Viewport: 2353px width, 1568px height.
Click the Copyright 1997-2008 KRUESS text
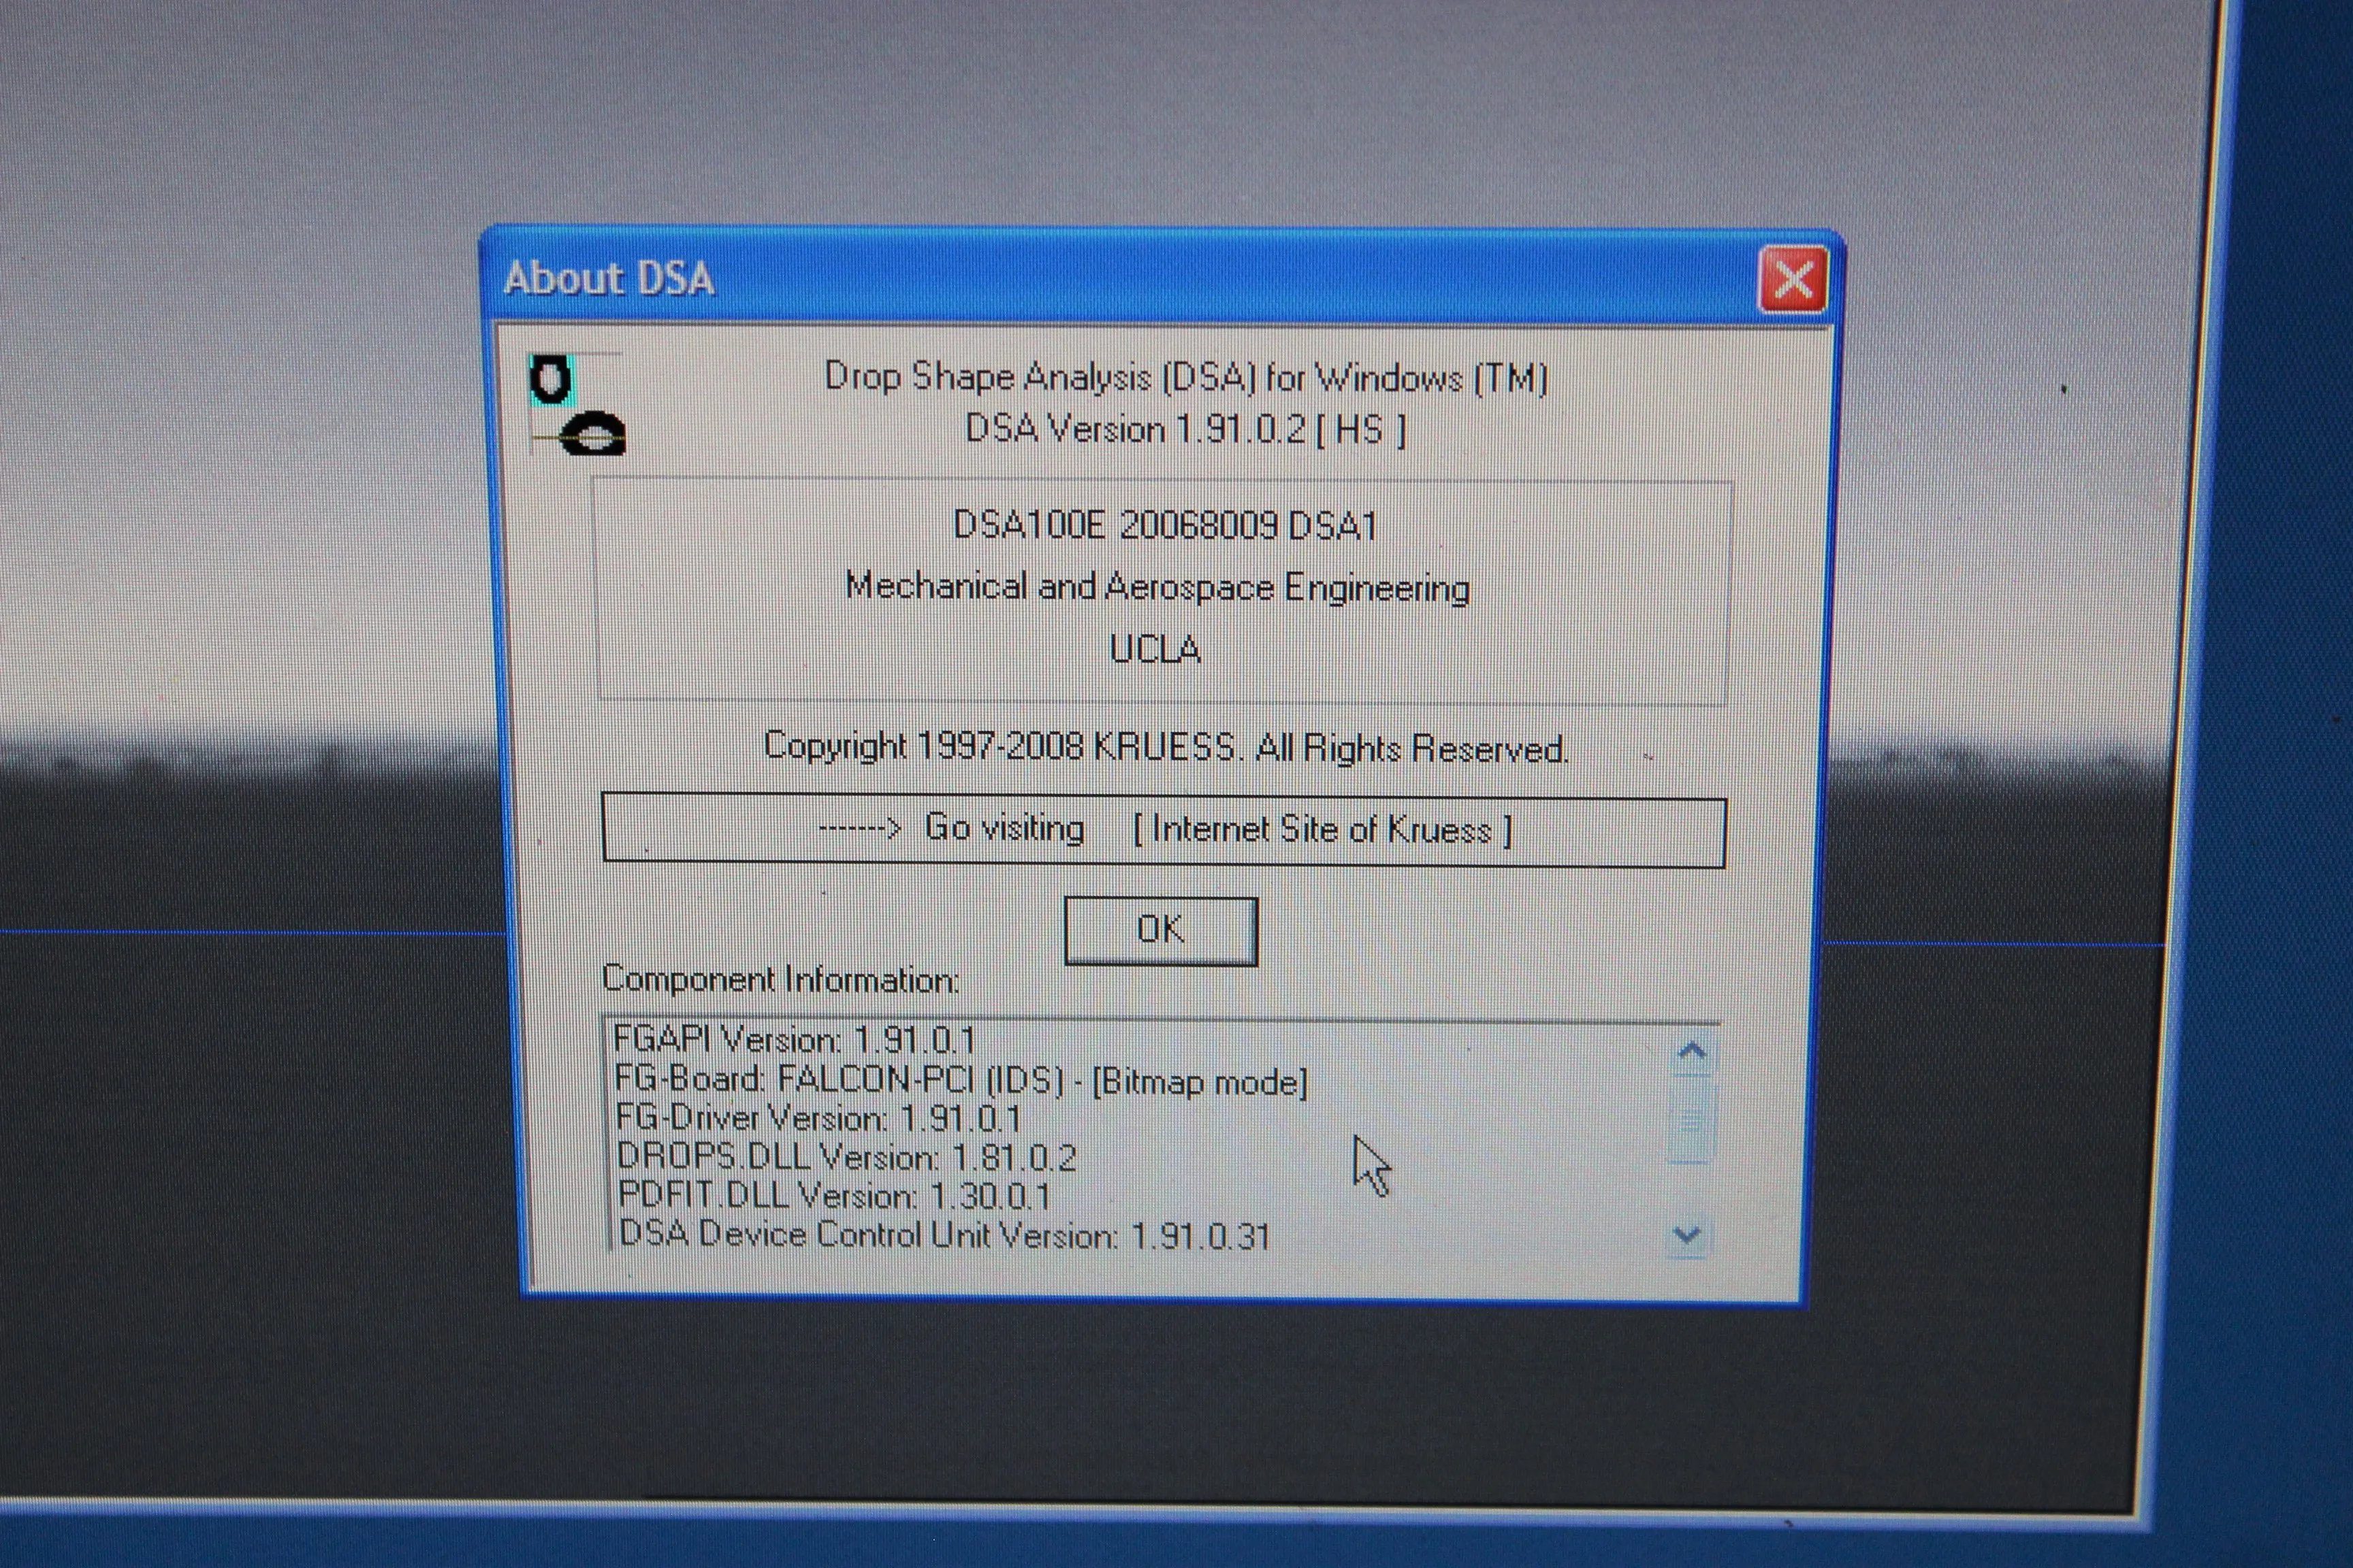(x=1166, y=748)
